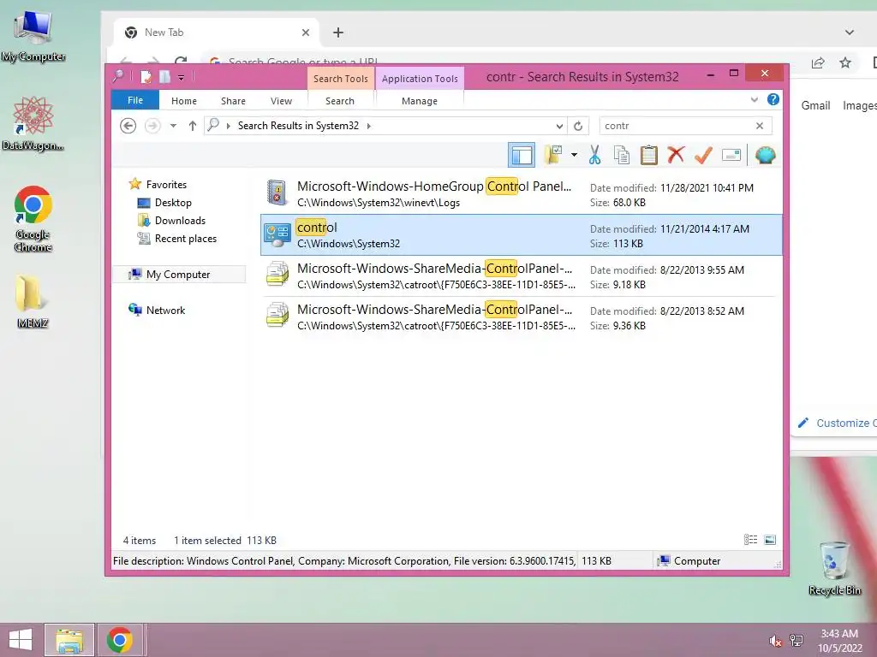Select Google Chrome desktop shortcut

pos(33,218)
